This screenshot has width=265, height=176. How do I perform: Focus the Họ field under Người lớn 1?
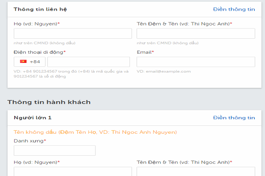pyautogui.click(x=73, y=171)
